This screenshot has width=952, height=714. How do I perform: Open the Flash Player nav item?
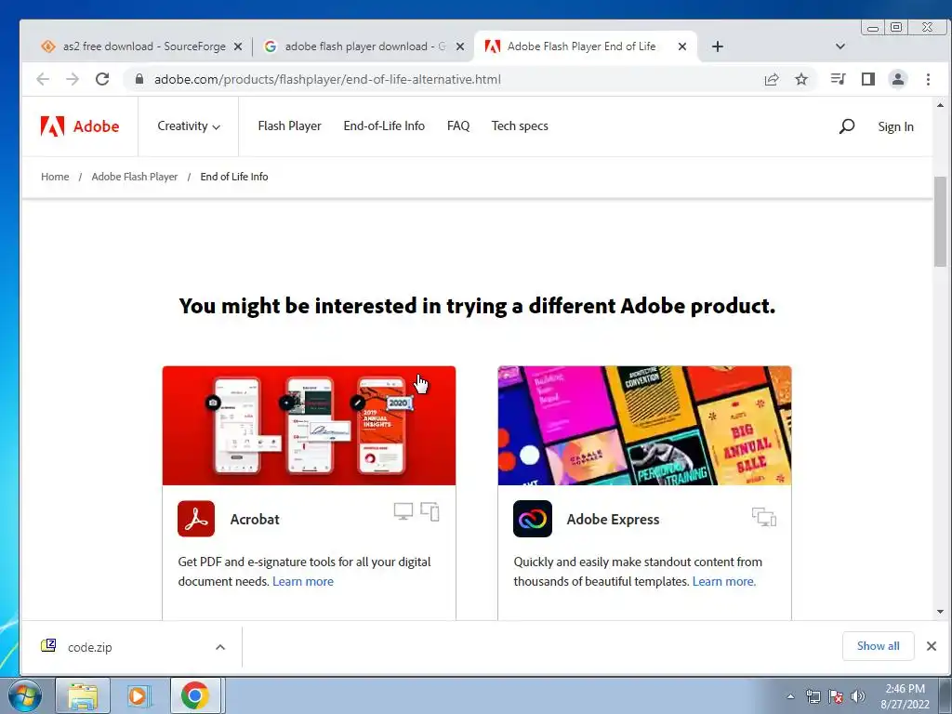pos(290,126)
